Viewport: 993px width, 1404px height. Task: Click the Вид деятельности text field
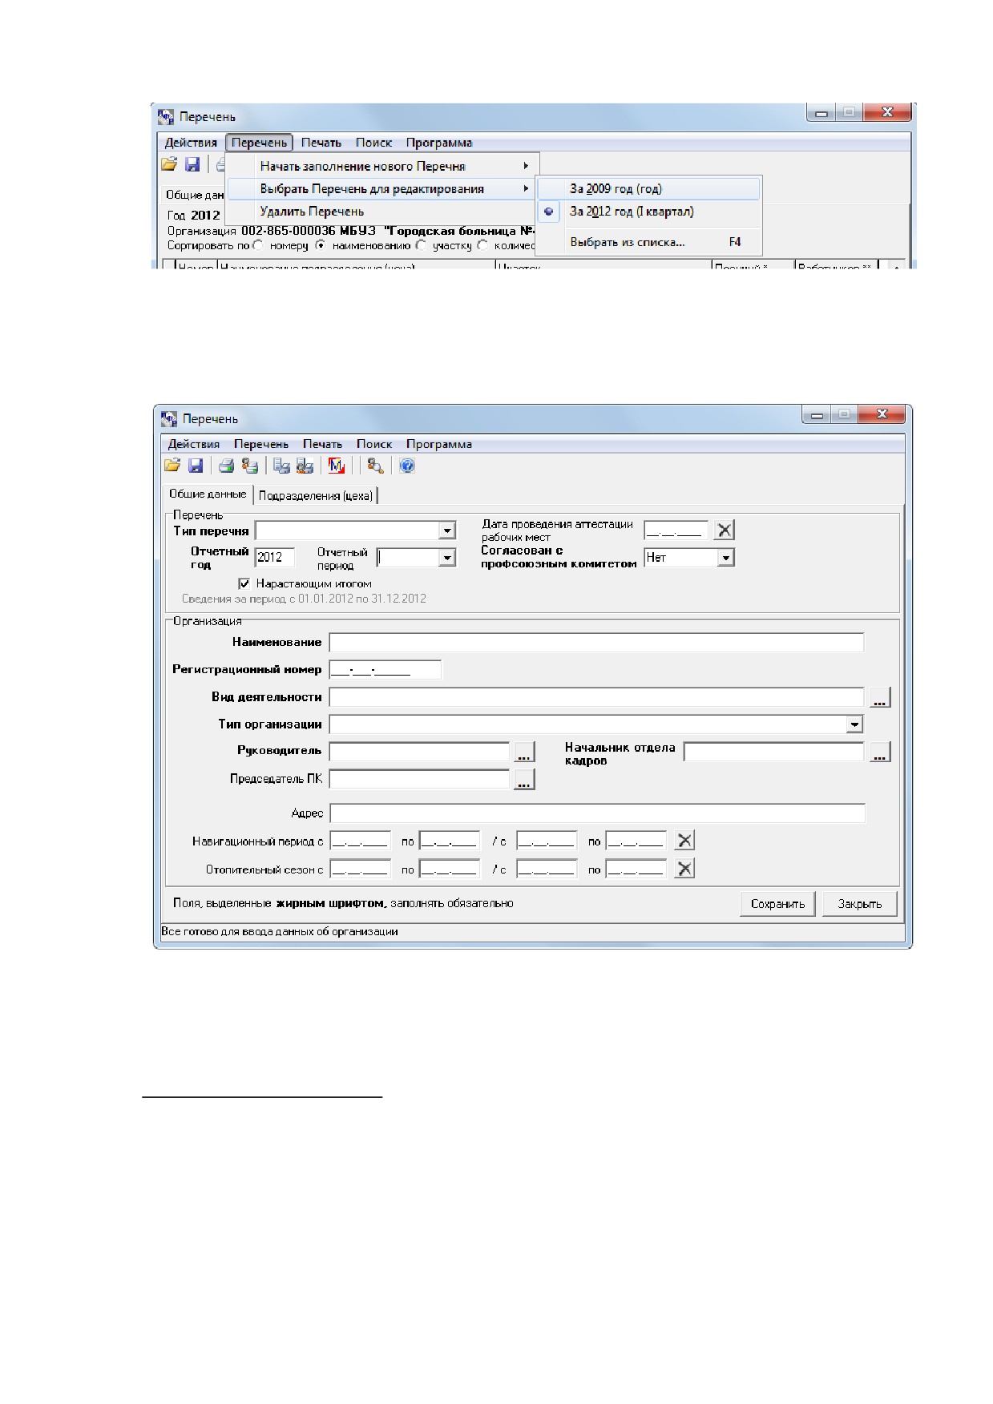[x=597, y=697]
